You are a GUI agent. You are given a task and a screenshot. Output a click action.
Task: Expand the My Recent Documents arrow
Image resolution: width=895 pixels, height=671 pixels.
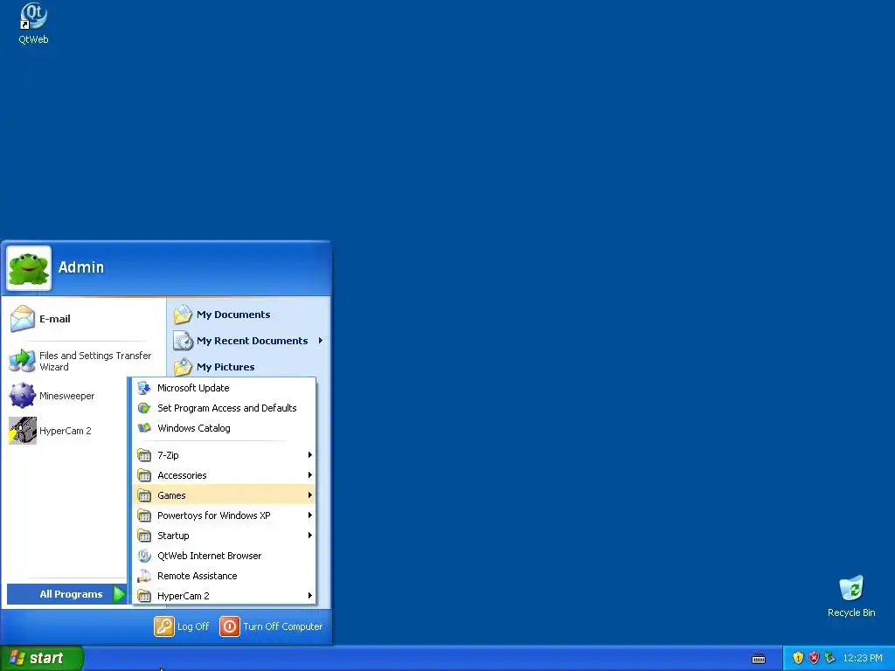320,341
